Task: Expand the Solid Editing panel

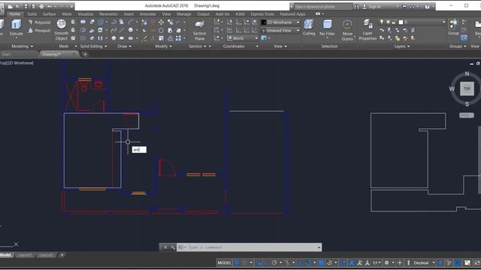Action: tap(93, 46)
